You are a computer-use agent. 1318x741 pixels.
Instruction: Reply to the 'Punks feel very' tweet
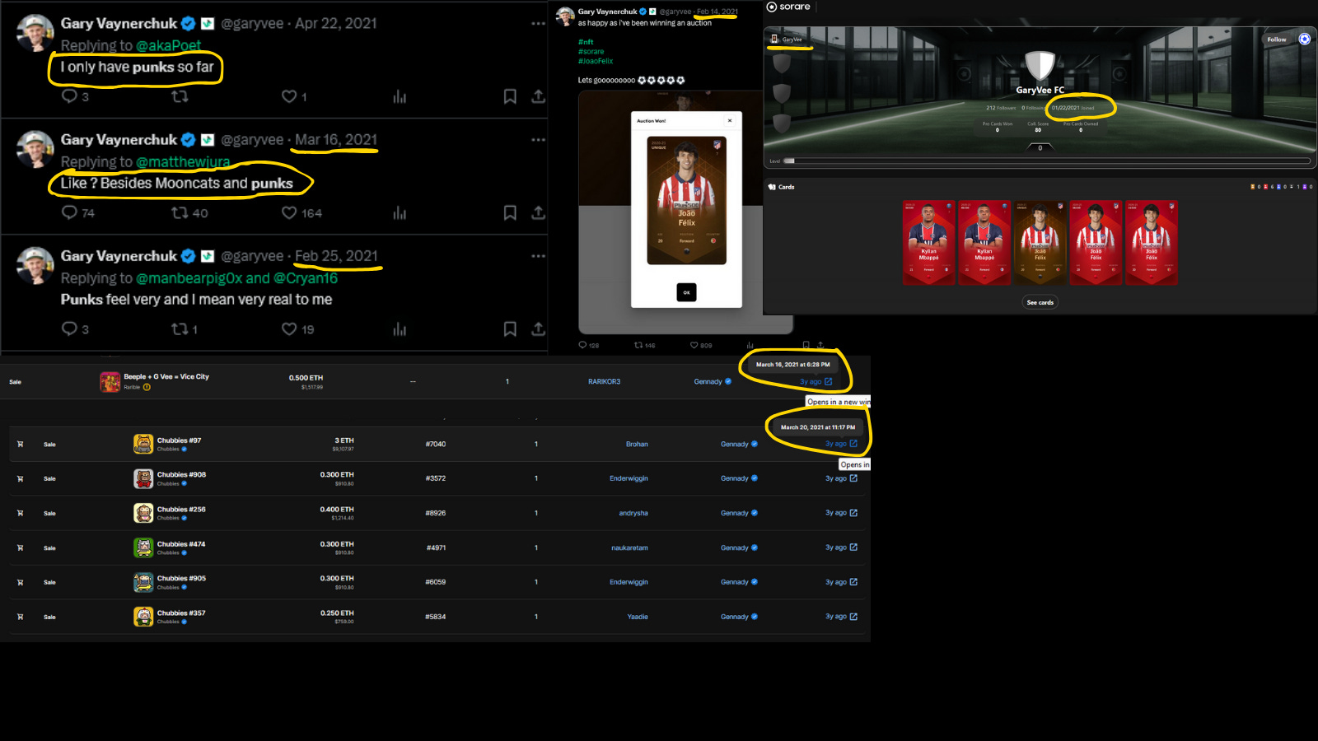[x=69, y=329]
